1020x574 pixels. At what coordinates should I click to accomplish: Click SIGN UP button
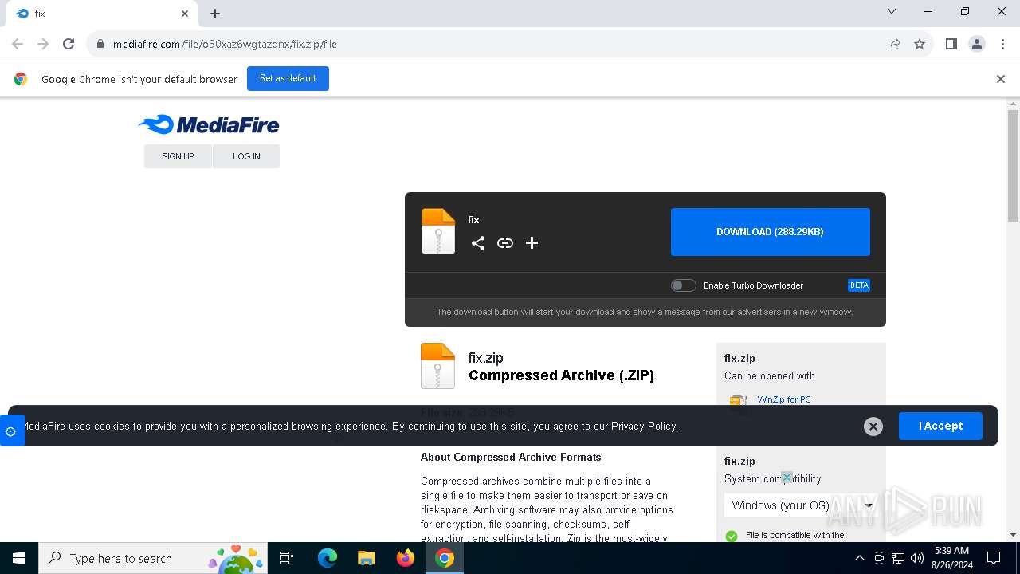click(178, 156)
